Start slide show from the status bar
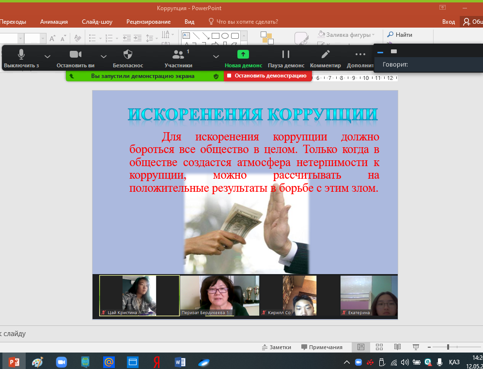 point(416,347)
